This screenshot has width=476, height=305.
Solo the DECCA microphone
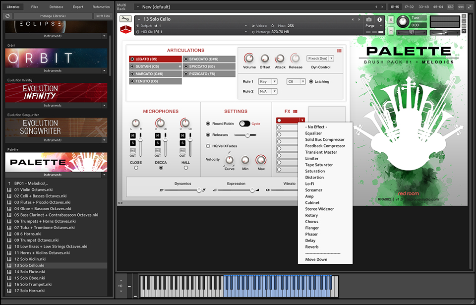coord(158,143)
